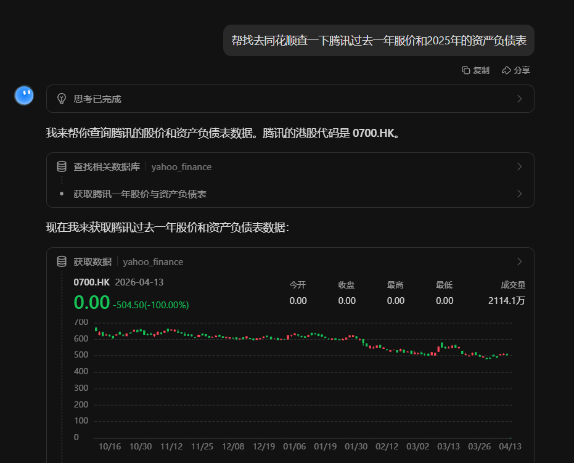
Task: Click the 复制 button label
Action: 481,70
